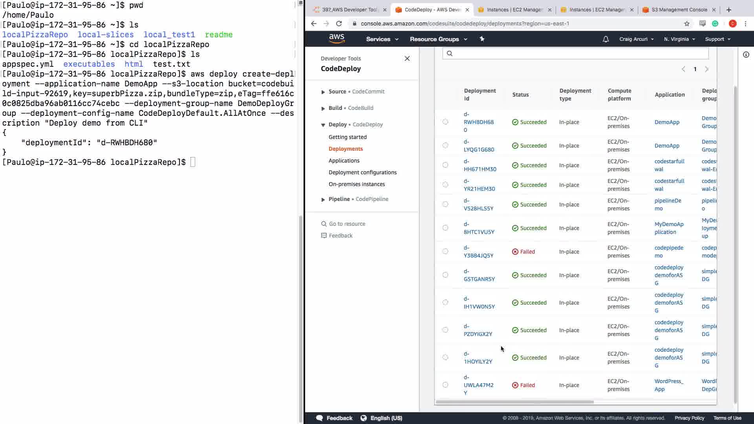The image size is (754, 424).
Task: Open the info panel circle icon
Action: (x=746, y=55)
